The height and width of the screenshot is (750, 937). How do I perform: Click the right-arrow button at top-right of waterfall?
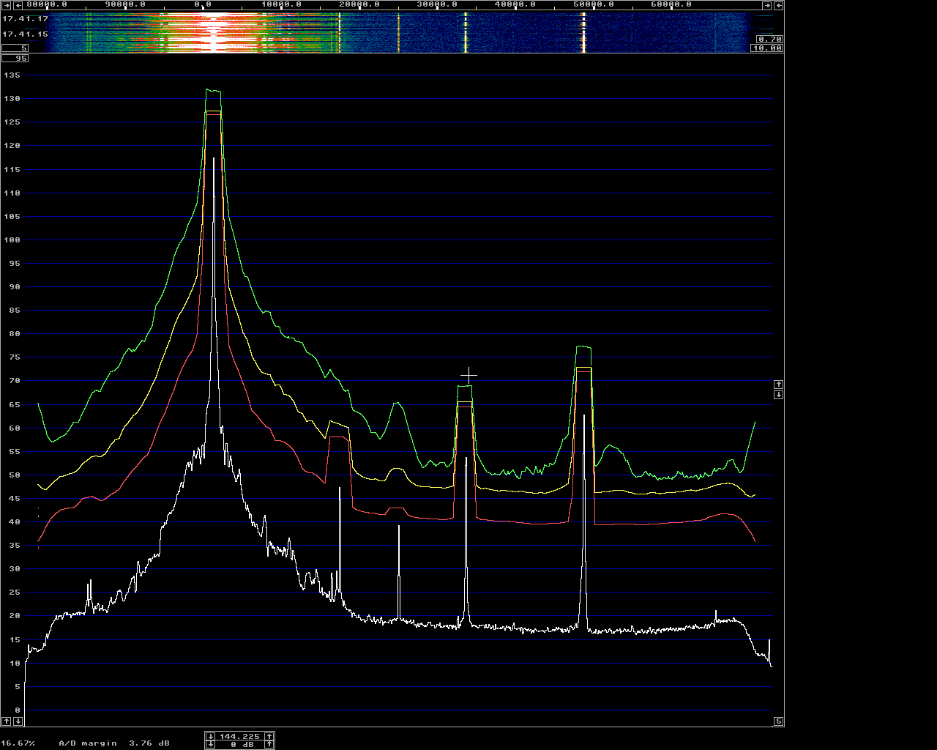pyautogui.click(x=767, y=6)
